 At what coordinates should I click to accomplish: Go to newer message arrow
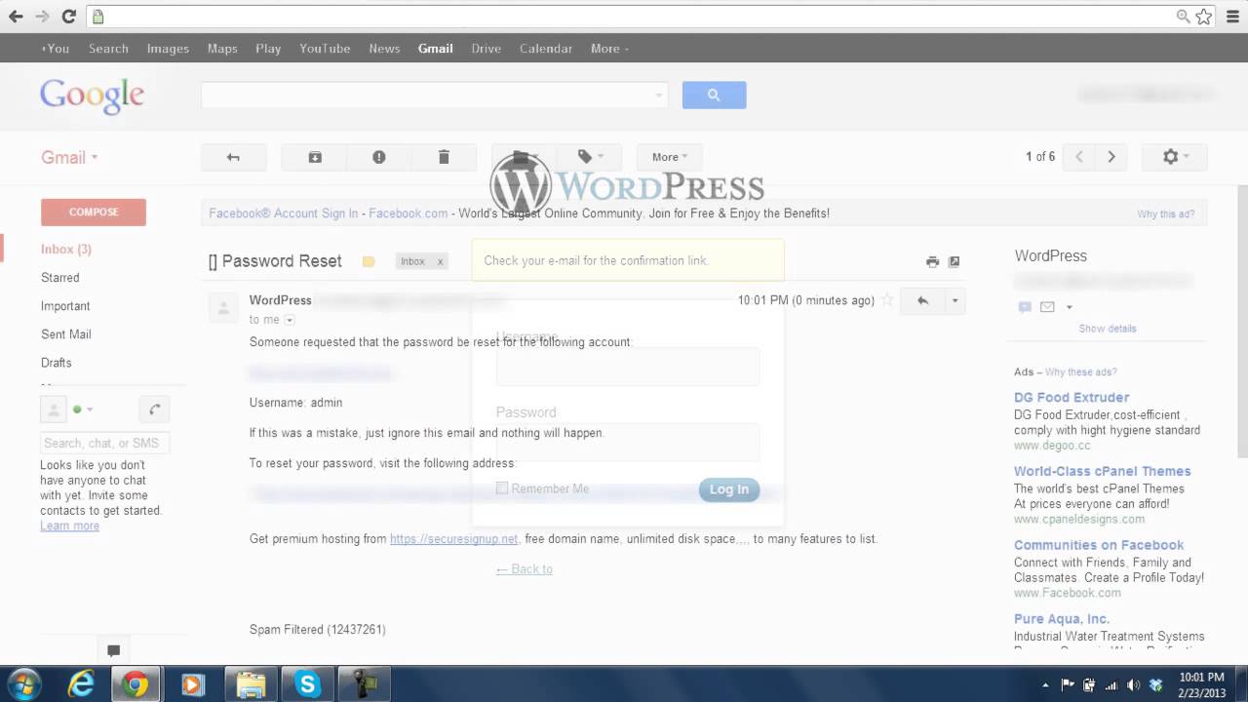coord(1079,157)
